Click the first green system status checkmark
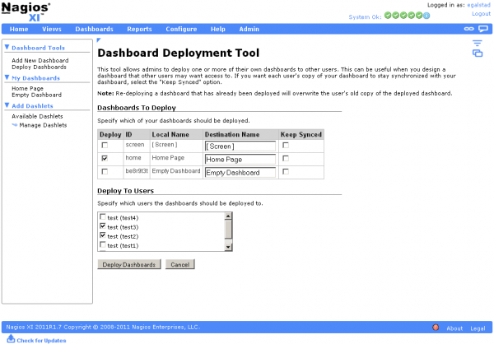The image size is (494, 344). [387, 15]
